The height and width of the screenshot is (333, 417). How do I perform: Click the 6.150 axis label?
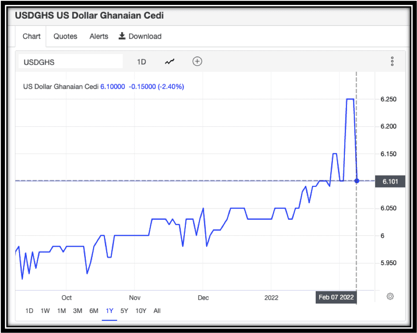(388, 154)
